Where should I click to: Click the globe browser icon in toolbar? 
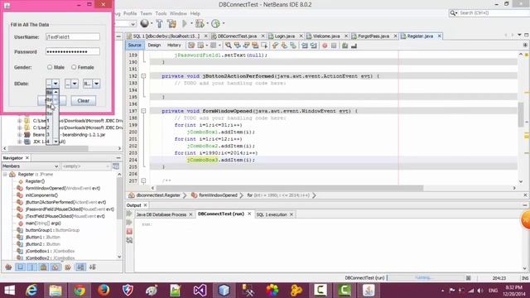144,23
